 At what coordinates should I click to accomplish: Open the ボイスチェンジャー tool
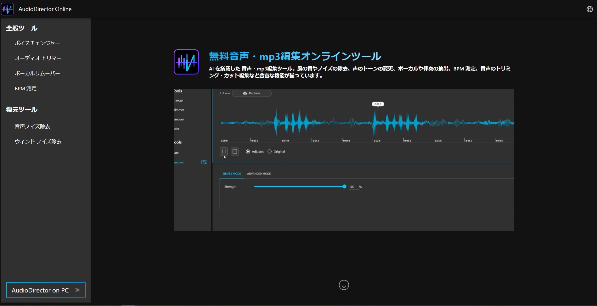[37, 43]
